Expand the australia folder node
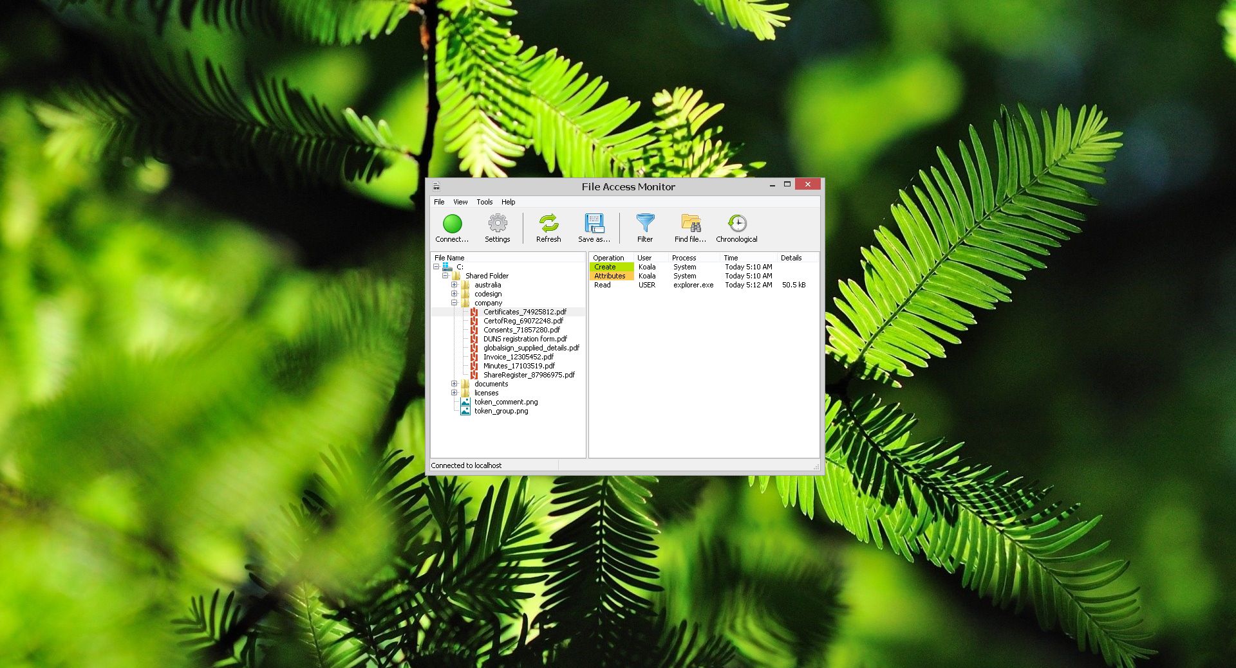The image size is (1236, 668). [x=455, y=284]
